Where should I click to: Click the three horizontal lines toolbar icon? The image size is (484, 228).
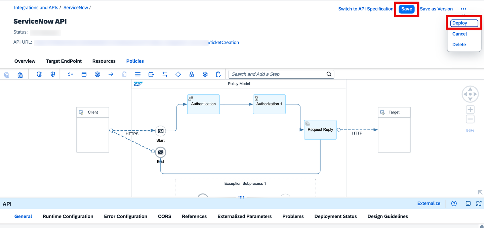pos(138,74)
